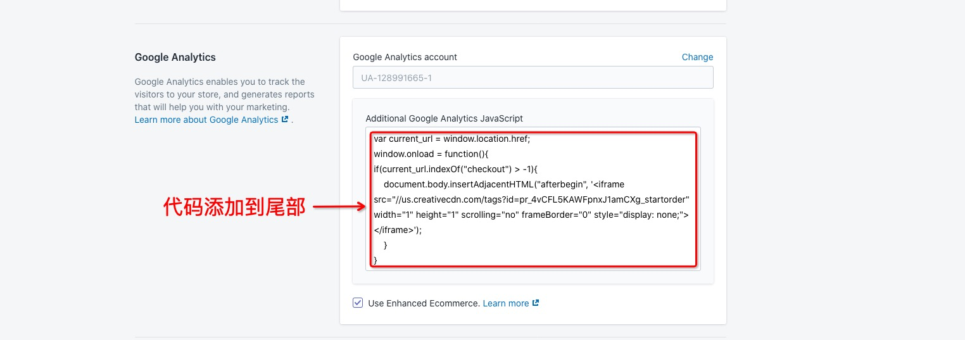Click the final closing brace in code

[376, 260]
